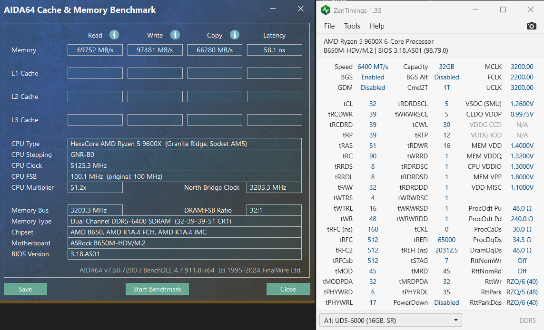This screenshot has height=330, width=544.
Task: Minimize the ZenTimings window
Action: click(475, 10)
